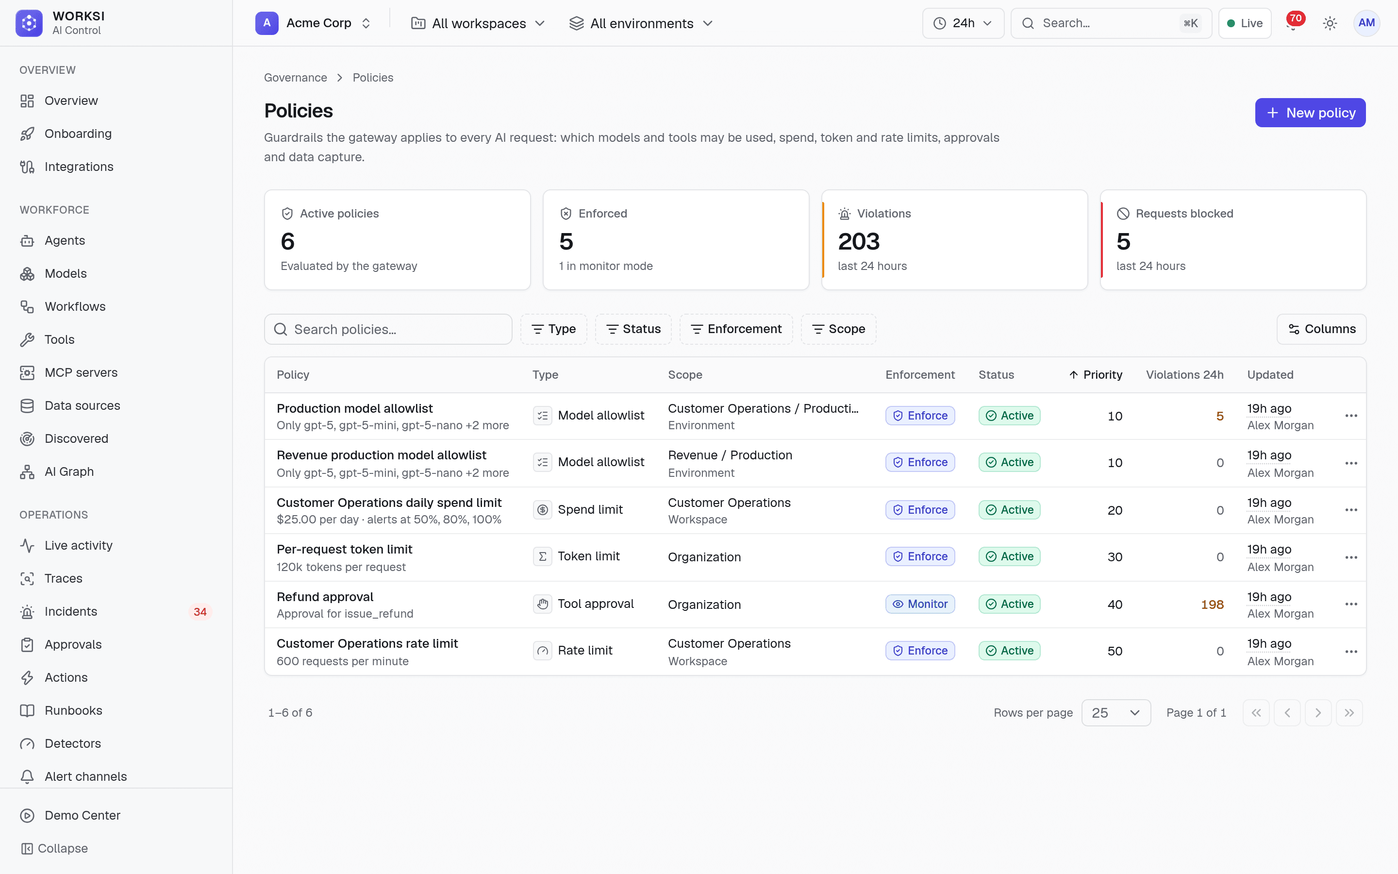Click the Worksi AI Control logo
The width and height of the screenshot is (1398, 874).
(x=60, y=23)
